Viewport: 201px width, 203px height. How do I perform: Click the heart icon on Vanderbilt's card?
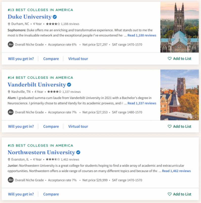pyautogui.click(x=170, y=126)
